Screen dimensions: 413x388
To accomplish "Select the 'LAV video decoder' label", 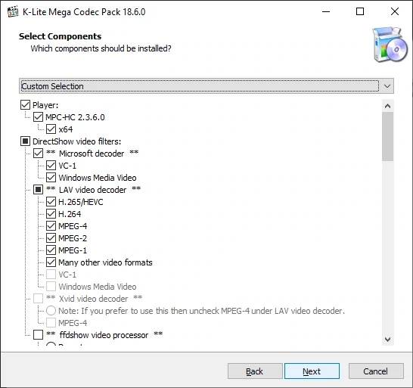I will point(93,190).
